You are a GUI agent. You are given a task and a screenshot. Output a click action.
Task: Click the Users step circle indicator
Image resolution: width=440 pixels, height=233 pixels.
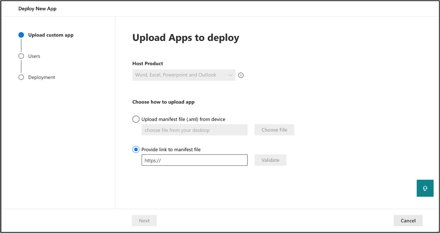tap(21, 56)
